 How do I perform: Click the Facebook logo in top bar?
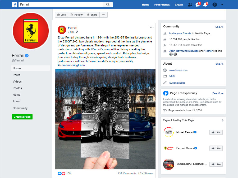tap(15, 4)
